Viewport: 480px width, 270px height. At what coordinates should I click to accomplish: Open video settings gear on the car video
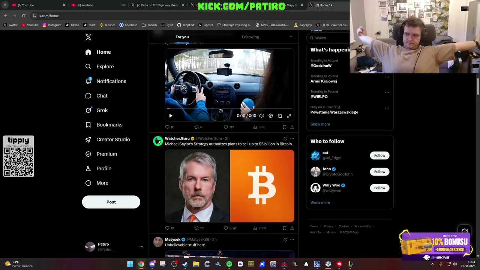click(x=271, y=116)
